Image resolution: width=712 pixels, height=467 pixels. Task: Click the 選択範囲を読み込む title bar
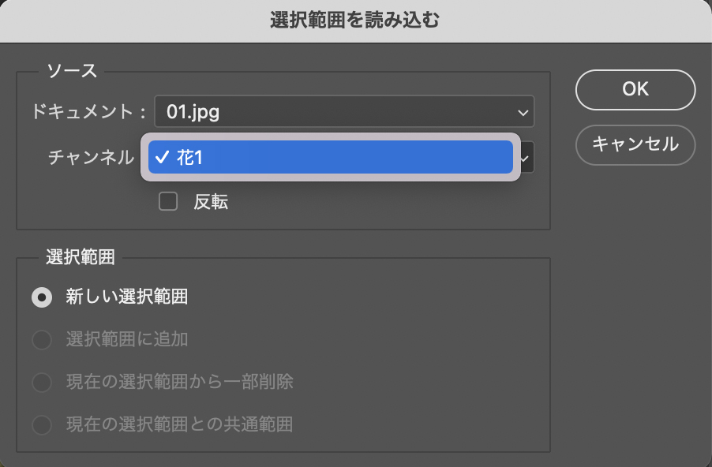click(x=355, y=21)
